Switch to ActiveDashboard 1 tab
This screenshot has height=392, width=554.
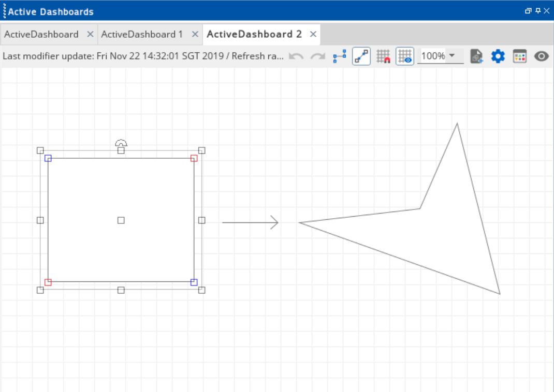tap(142, 35)
